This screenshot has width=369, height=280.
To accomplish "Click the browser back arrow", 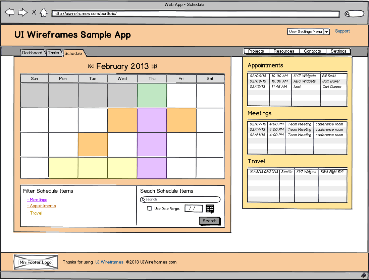I will (x=9, y=12).
